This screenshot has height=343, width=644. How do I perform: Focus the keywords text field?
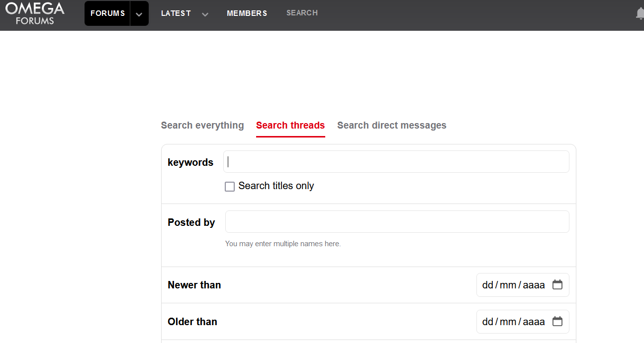[x=396, y=162]
